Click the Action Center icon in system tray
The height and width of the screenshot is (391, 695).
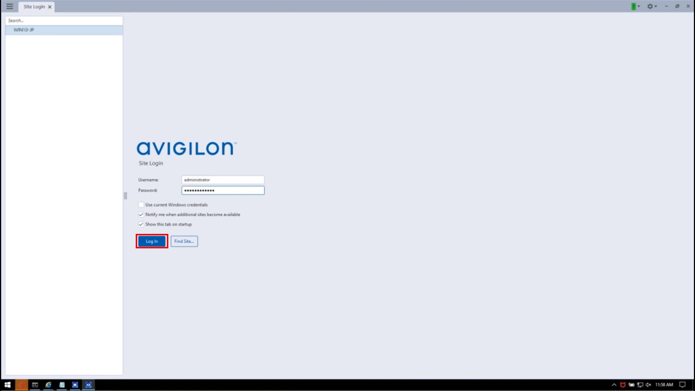[x=682, y=385]
